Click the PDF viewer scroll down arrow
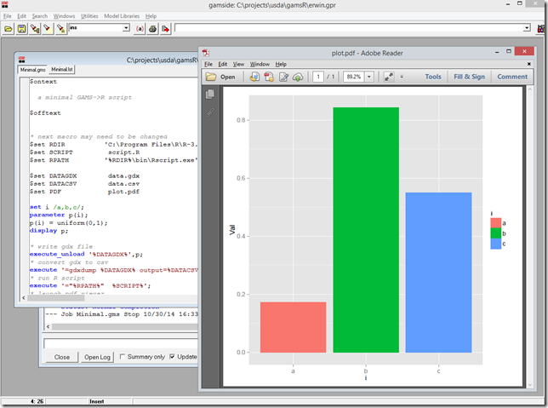Viewport: 548px width, 408px height. (x=530, y=385)
